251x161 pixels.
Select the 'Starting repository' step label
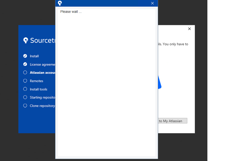[x=42, y=98]
